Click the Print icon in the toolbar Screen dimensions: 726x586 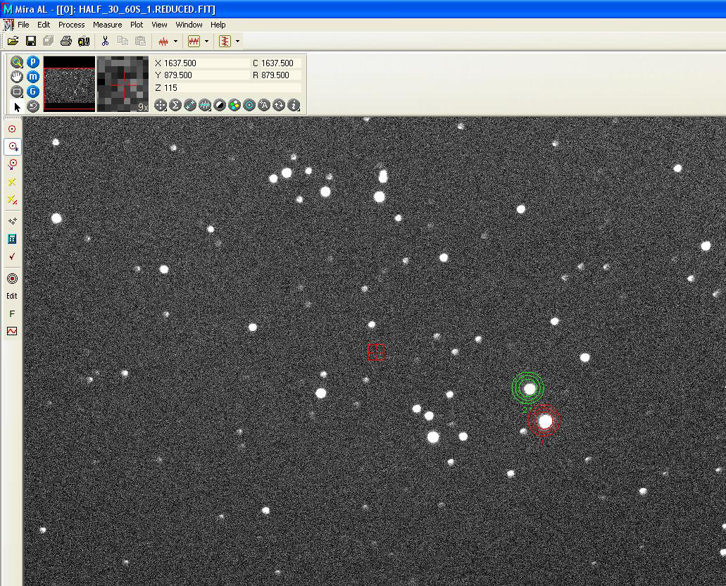point(66,42)
